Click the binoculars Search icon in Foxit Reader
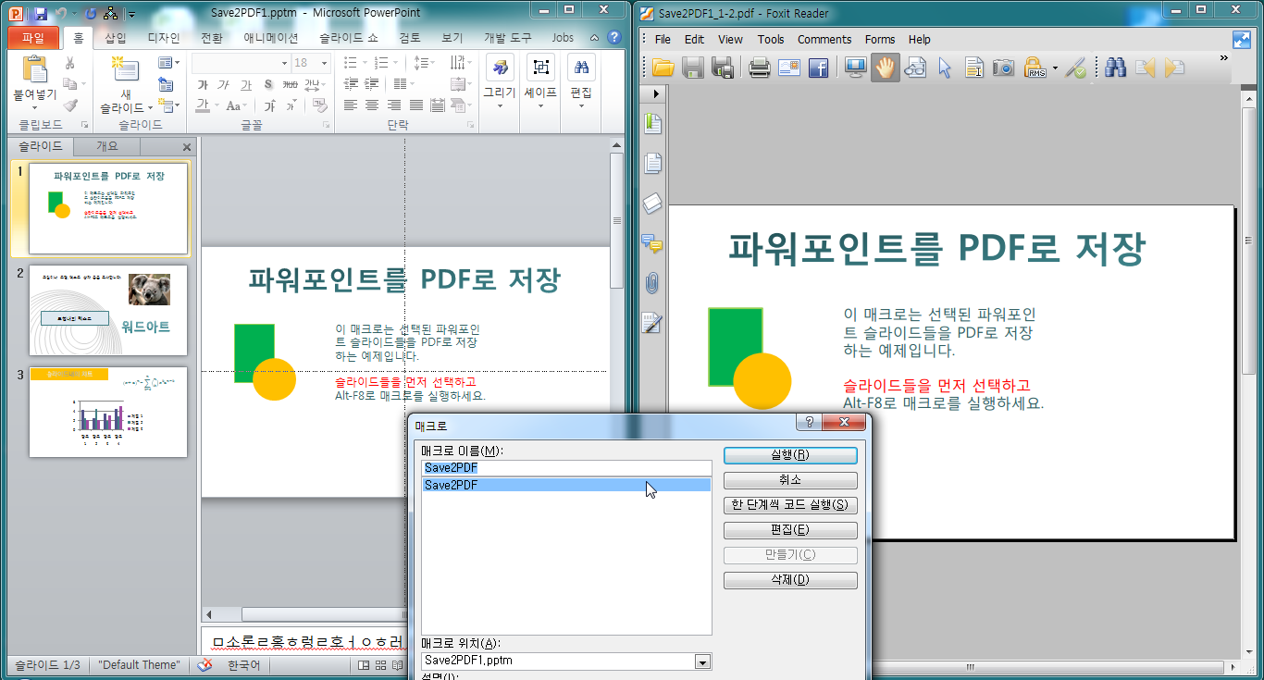Screen dimensions: 1264x680 click(x=1114, y=67)
